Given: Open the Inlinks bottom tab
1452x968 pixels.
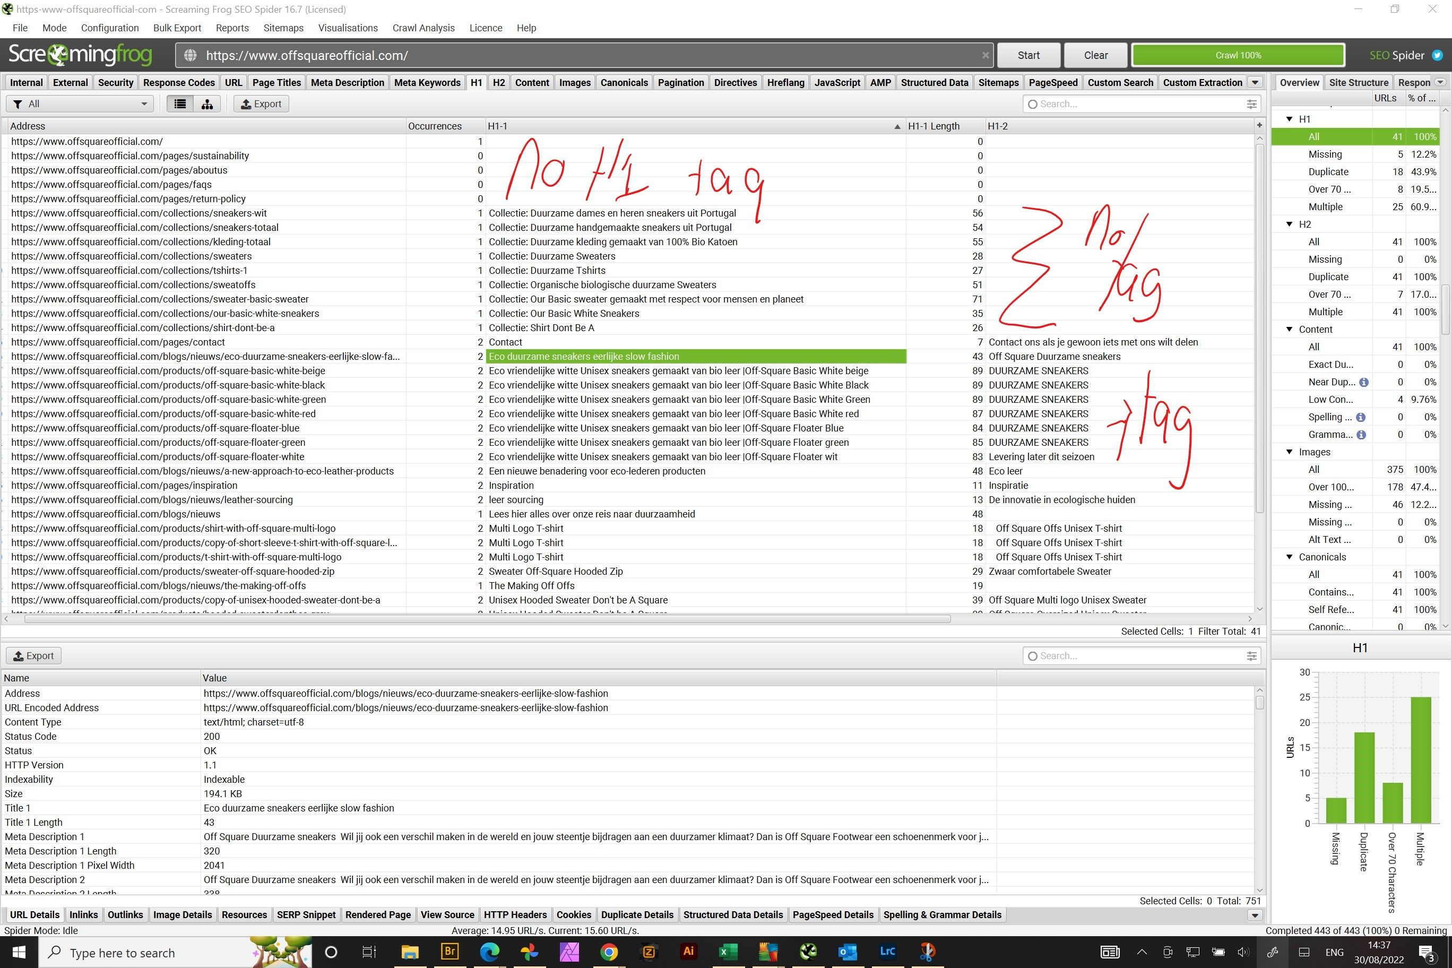Looking at the screenshot, I should [83, 914].
